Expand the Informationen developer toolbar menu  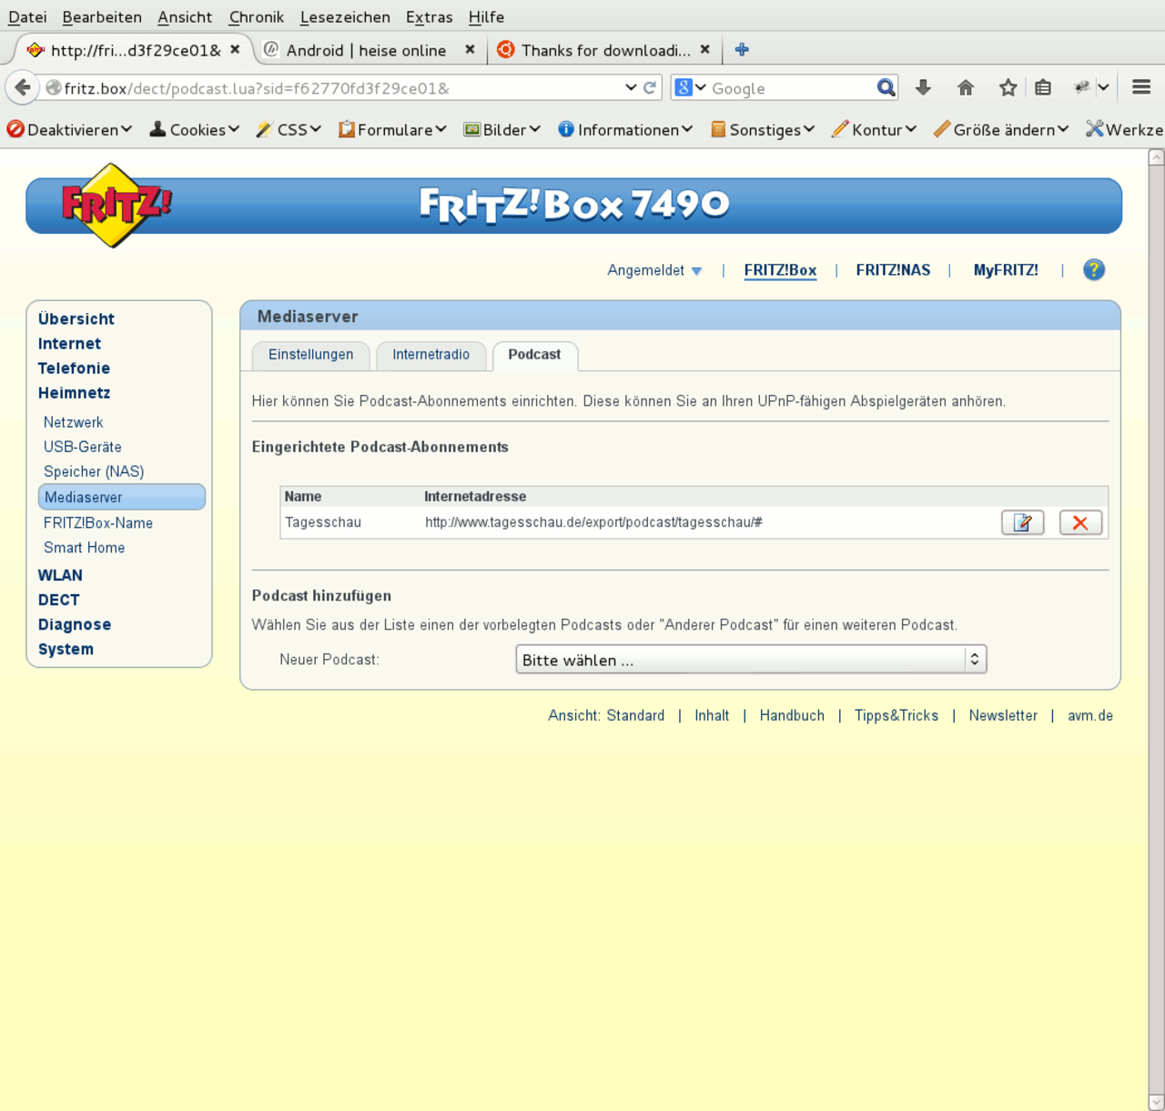625,130
